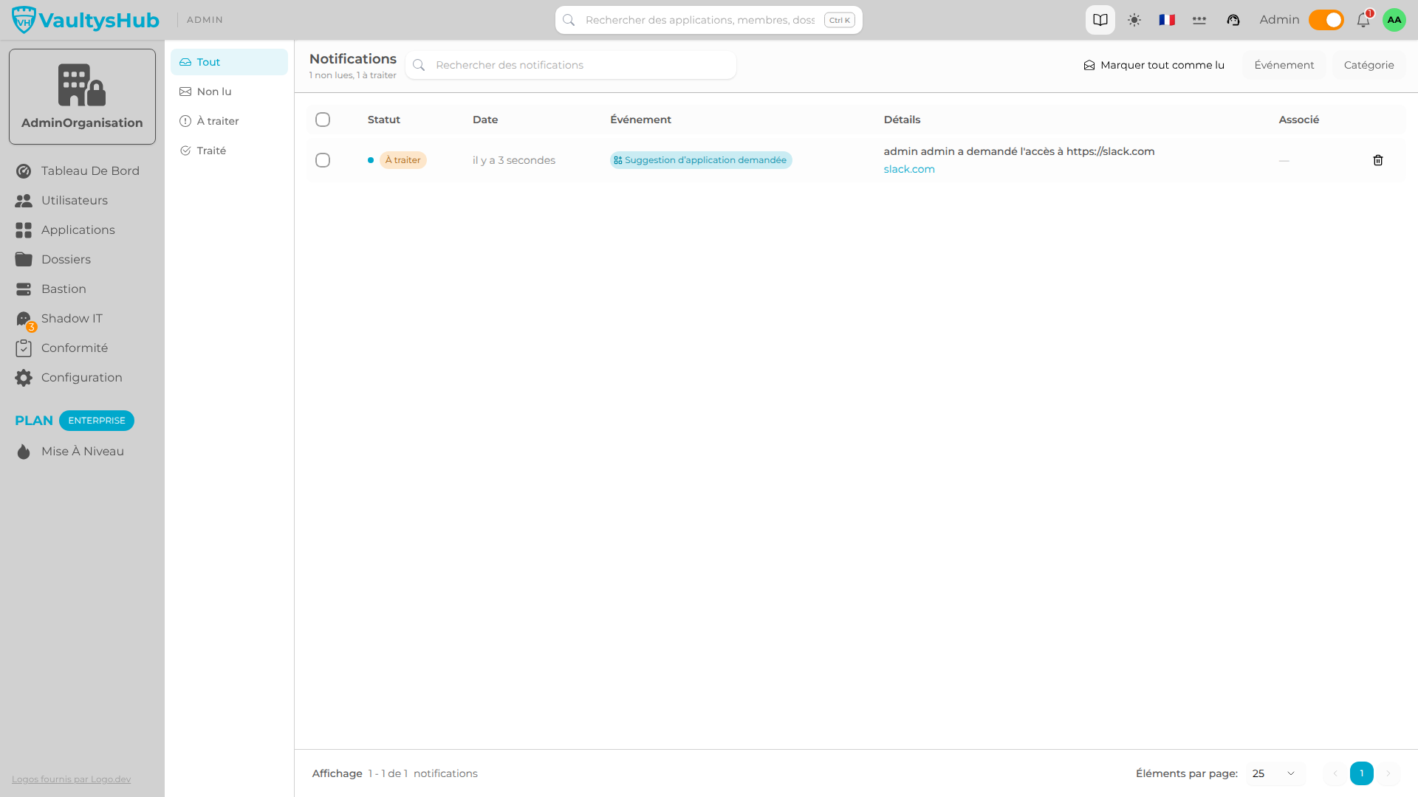Open Tableau De Bord

click(x=82, y=170)
